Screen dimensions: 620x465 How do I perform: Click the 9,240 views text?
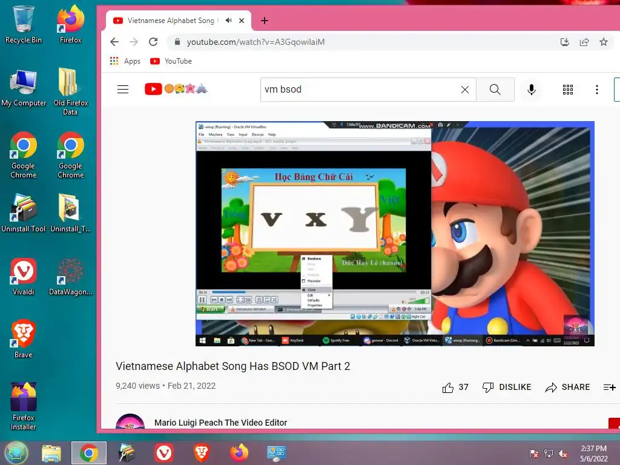click(x=137, y=386)
